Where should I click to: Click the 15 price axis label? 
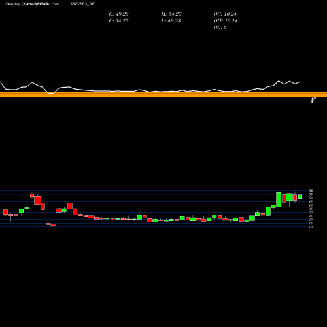click(311, 223)
